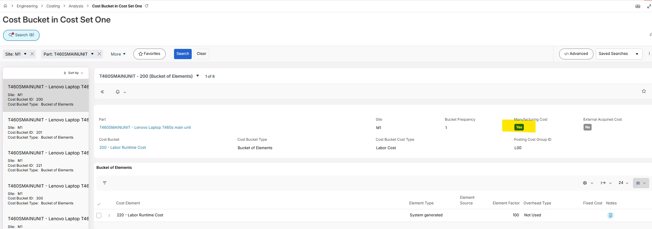Select list record with Cost Bucket ID 201

point(46,128)
